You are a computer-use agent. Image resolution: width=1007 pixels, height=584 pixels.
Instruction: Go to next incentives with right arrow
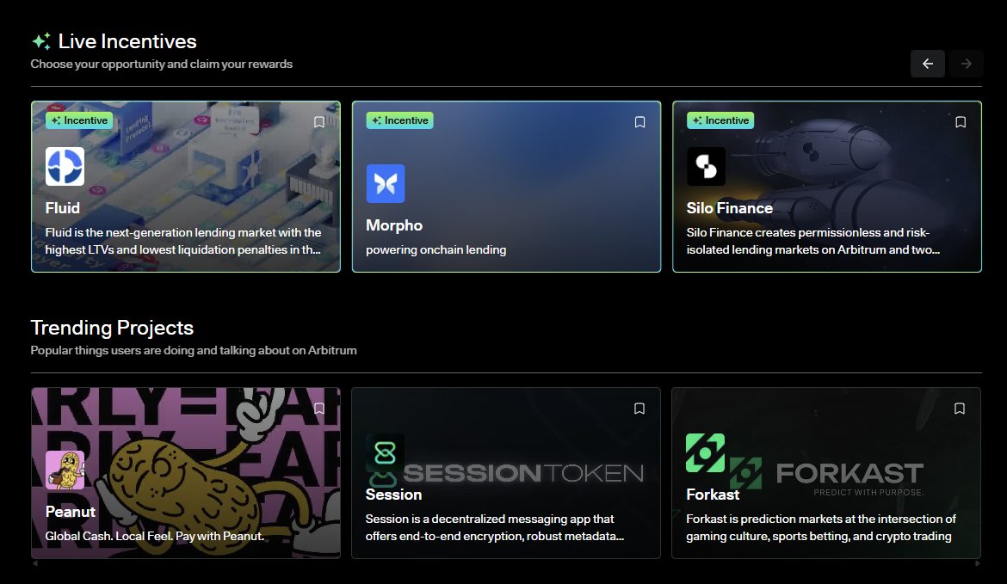click(966, 64)
